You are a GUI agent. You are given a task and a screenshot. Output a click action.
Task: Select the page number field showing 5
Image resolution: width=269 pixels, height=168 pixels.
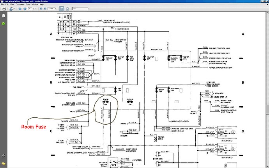coord(30,9)
